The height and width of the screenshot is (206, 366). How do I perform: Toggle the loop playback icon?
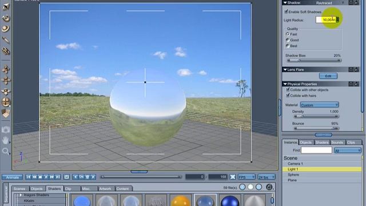pyautogui.click(x=66, y=177)
